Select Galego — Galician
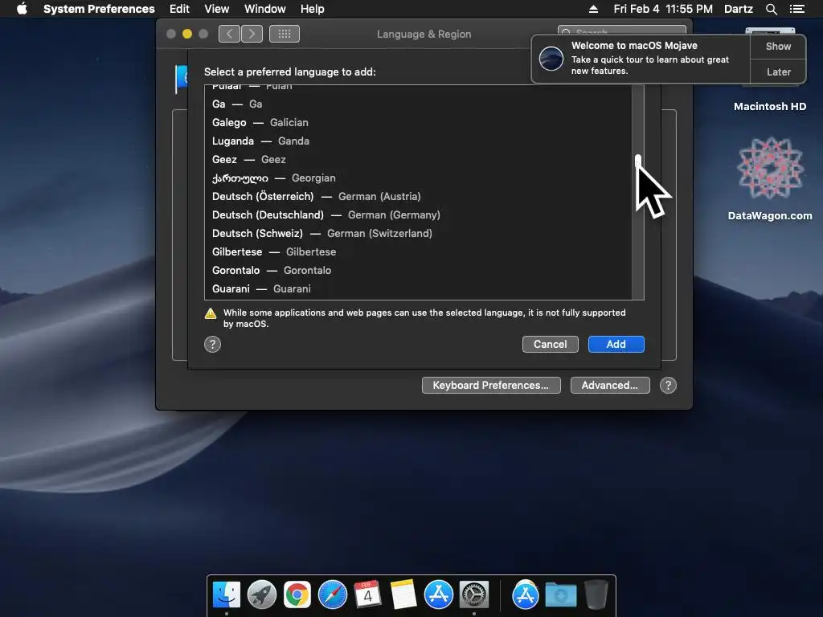Viewport: 823px width, 617px height. (x=418, y=122)
